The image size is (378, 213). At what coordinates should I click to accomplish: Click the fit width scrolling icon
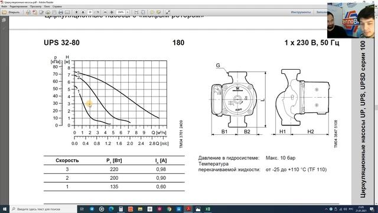[x=136, y=12]
